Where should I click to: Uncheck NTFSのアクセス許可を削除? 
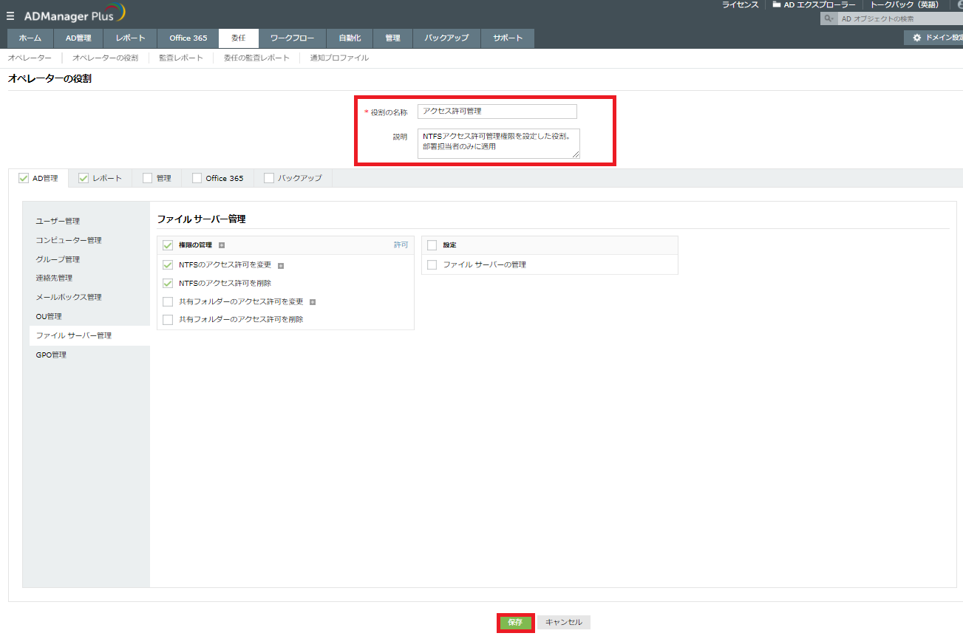pos(167,283)
